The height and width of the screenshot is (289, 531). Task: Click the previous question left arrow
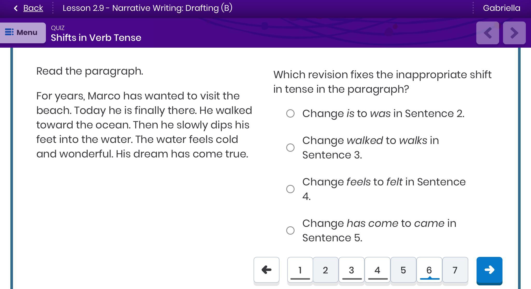266,270
